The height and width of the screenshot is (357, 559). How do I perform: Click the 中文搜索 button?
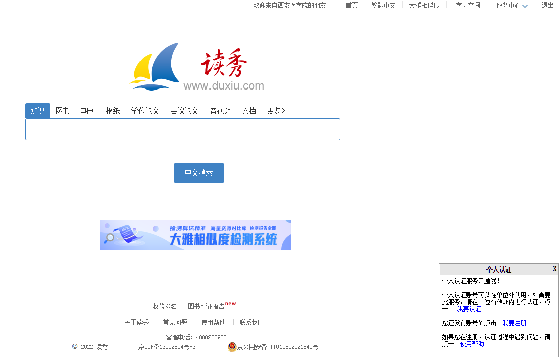click(199, 173)
